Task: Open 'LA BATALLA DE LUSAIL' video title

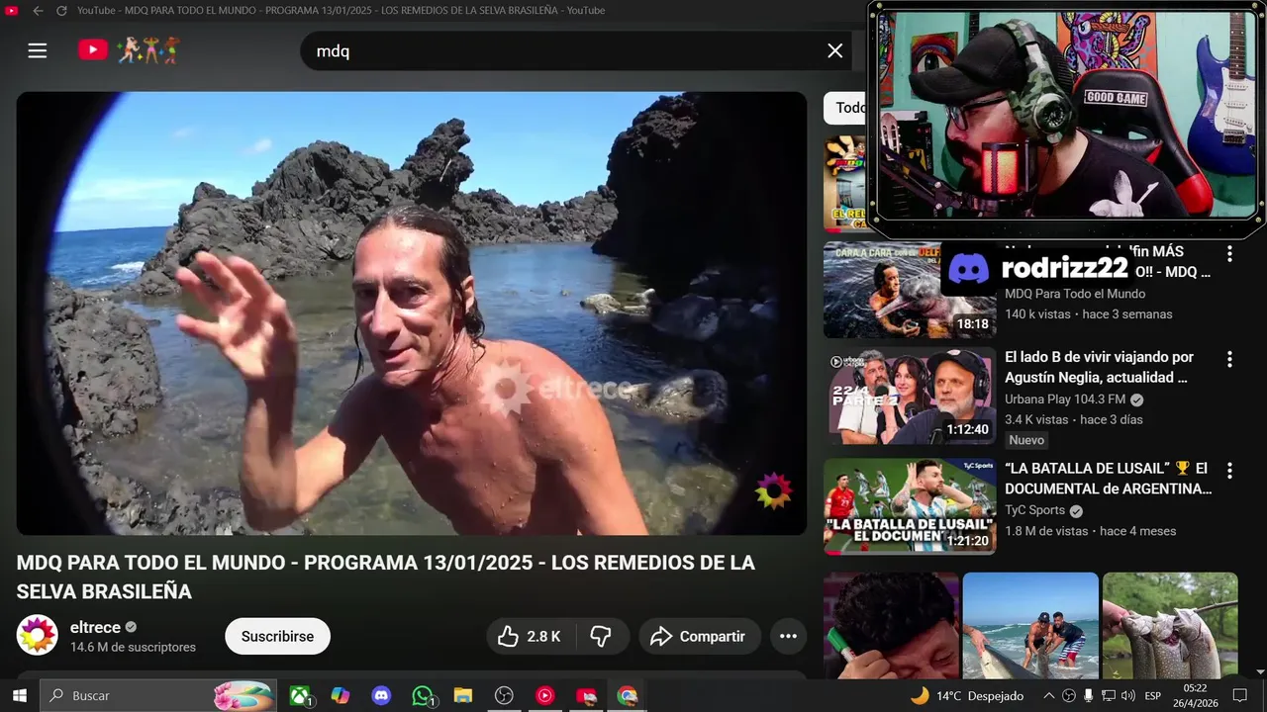Action: [1108, 479]
